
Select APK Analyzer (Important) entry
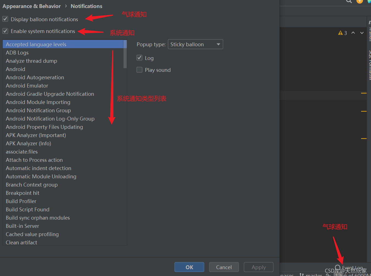63,135
